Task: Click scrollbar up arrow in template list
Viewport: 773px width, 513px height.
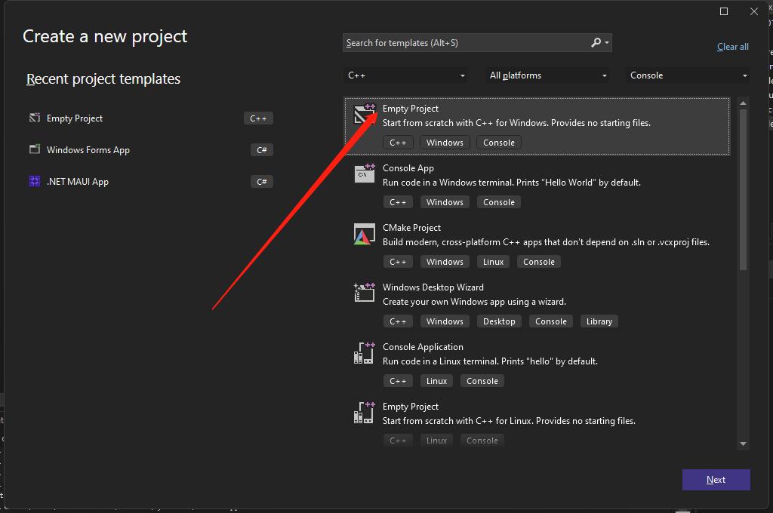Action: [743, 103]
